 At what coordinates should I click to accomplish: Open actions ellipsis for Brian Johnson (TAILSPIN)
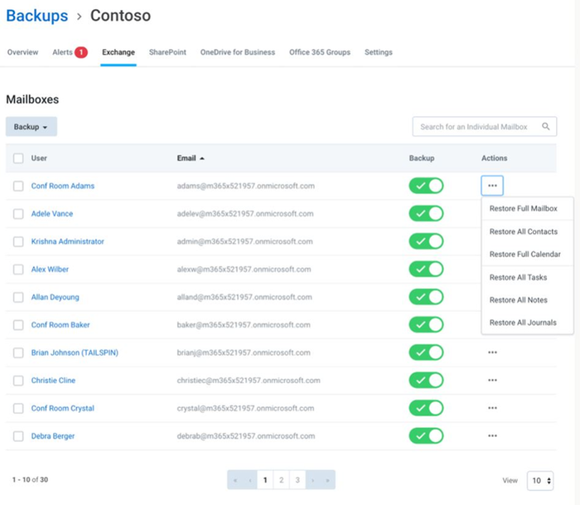click(x=492, y=352)
